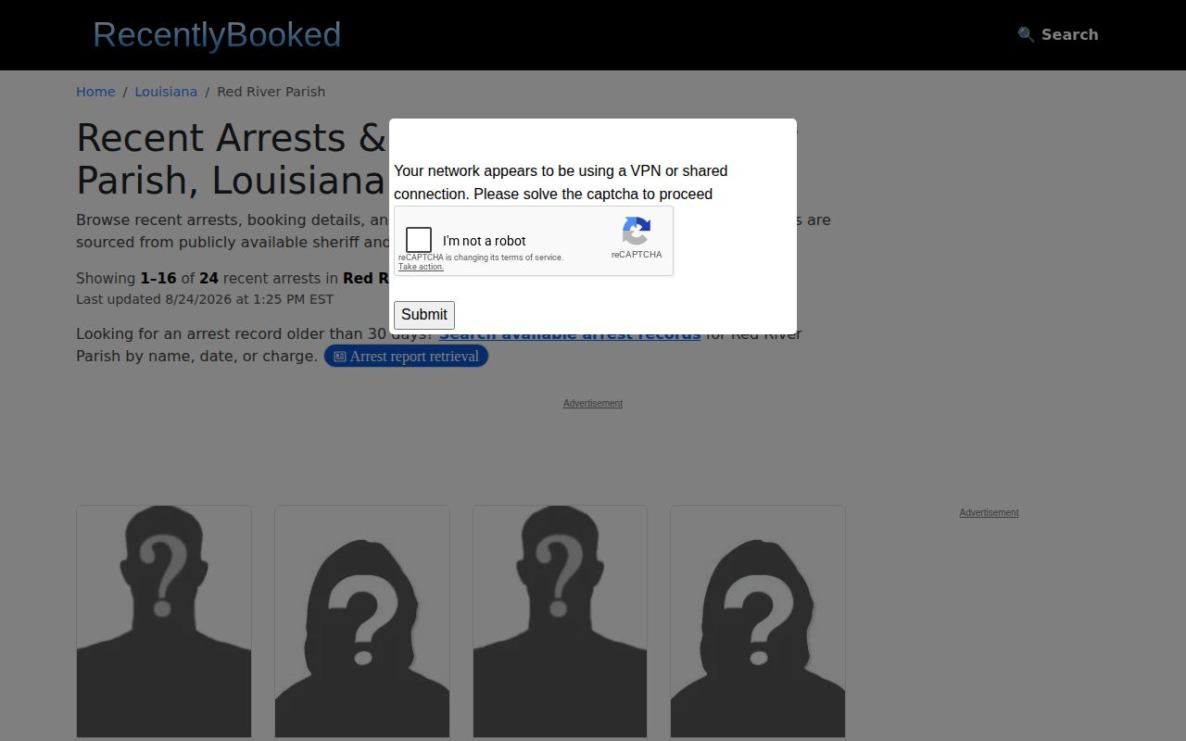Click the Advertisement label in the sidebar
Image resolution: width=1186 pixels, height=741 pixels.
989,512
